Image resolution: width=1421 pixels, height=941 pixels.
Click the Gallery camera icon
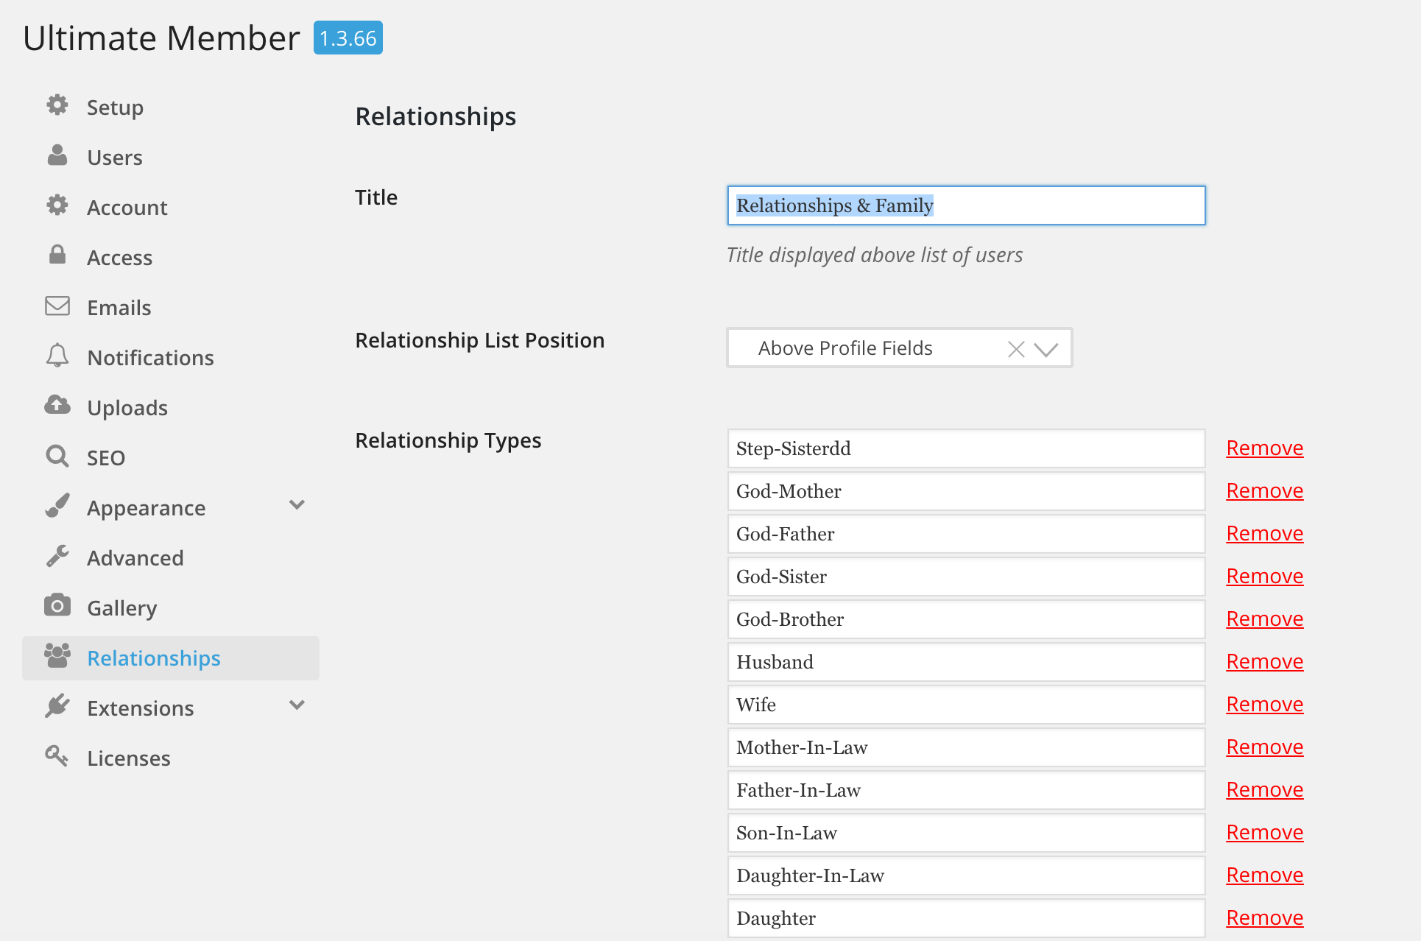coord(57,606)
